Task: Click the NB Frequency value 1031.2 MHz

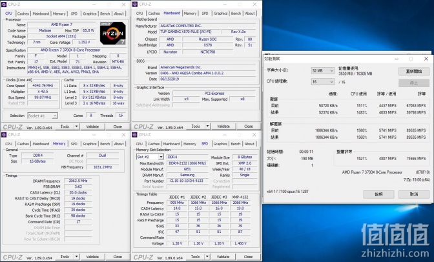Action: 103,167
